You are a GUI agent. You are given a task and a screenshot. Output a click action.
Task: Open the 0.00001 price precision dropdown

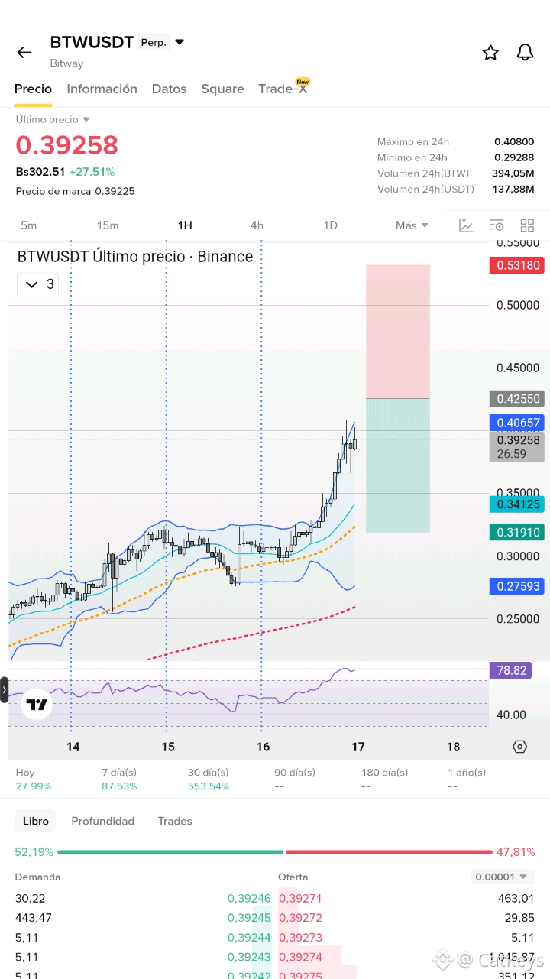(503, 877)
